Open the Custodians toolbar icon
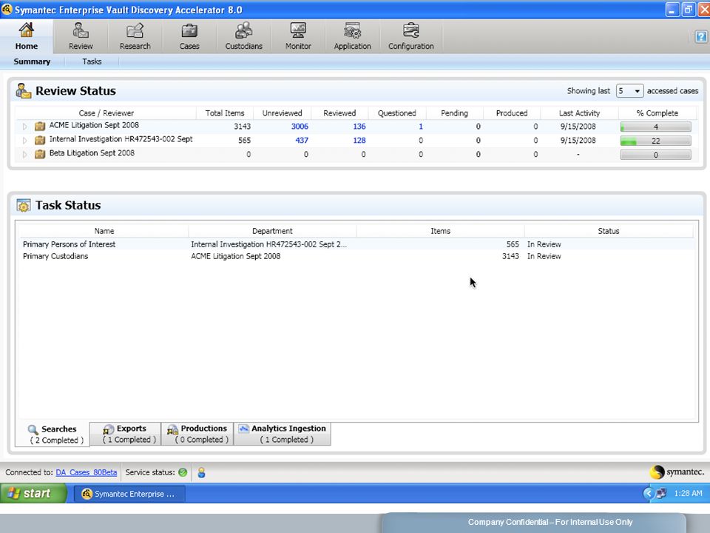The image size is (710, 533). (x=243, y=30)
